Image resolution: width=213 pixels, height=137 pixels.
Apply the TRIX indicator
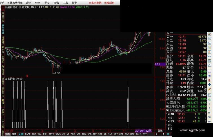tap(51, 134)
